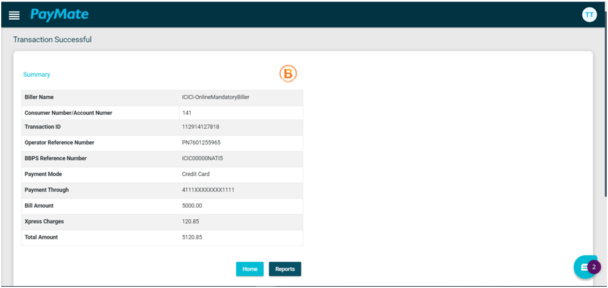Click the Payment Mode label

[x=43, y=174]
